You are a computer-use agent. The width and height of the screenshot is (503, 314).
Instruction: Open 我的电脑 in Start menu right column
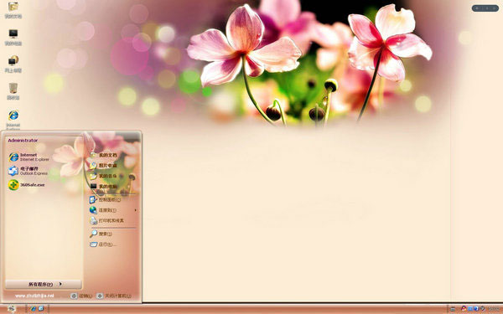104,186
